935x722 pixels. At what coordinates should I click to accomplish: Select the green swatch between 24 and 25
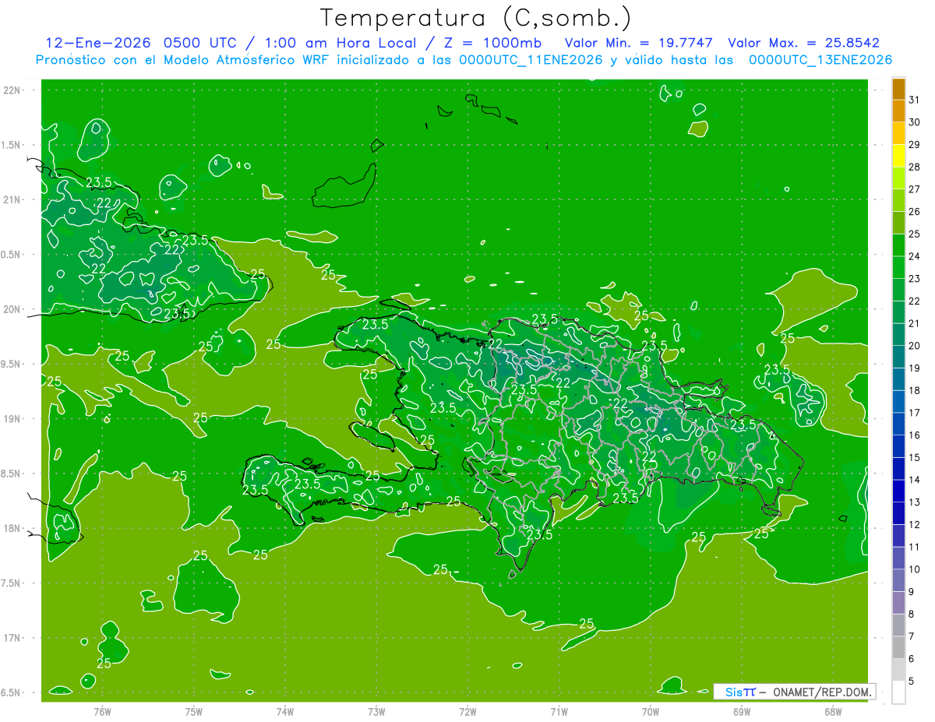click(898, 245)
